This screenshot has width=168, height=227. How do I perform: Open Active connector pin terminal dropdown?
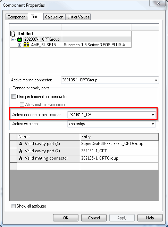(x=153, y=115)
